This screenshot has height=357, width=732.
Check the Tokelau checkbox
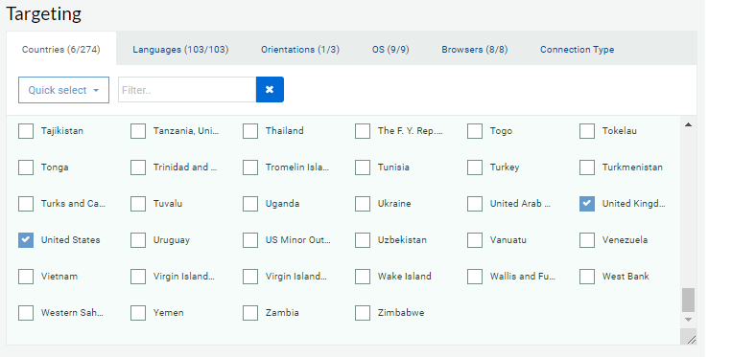[x=587, y=131]
